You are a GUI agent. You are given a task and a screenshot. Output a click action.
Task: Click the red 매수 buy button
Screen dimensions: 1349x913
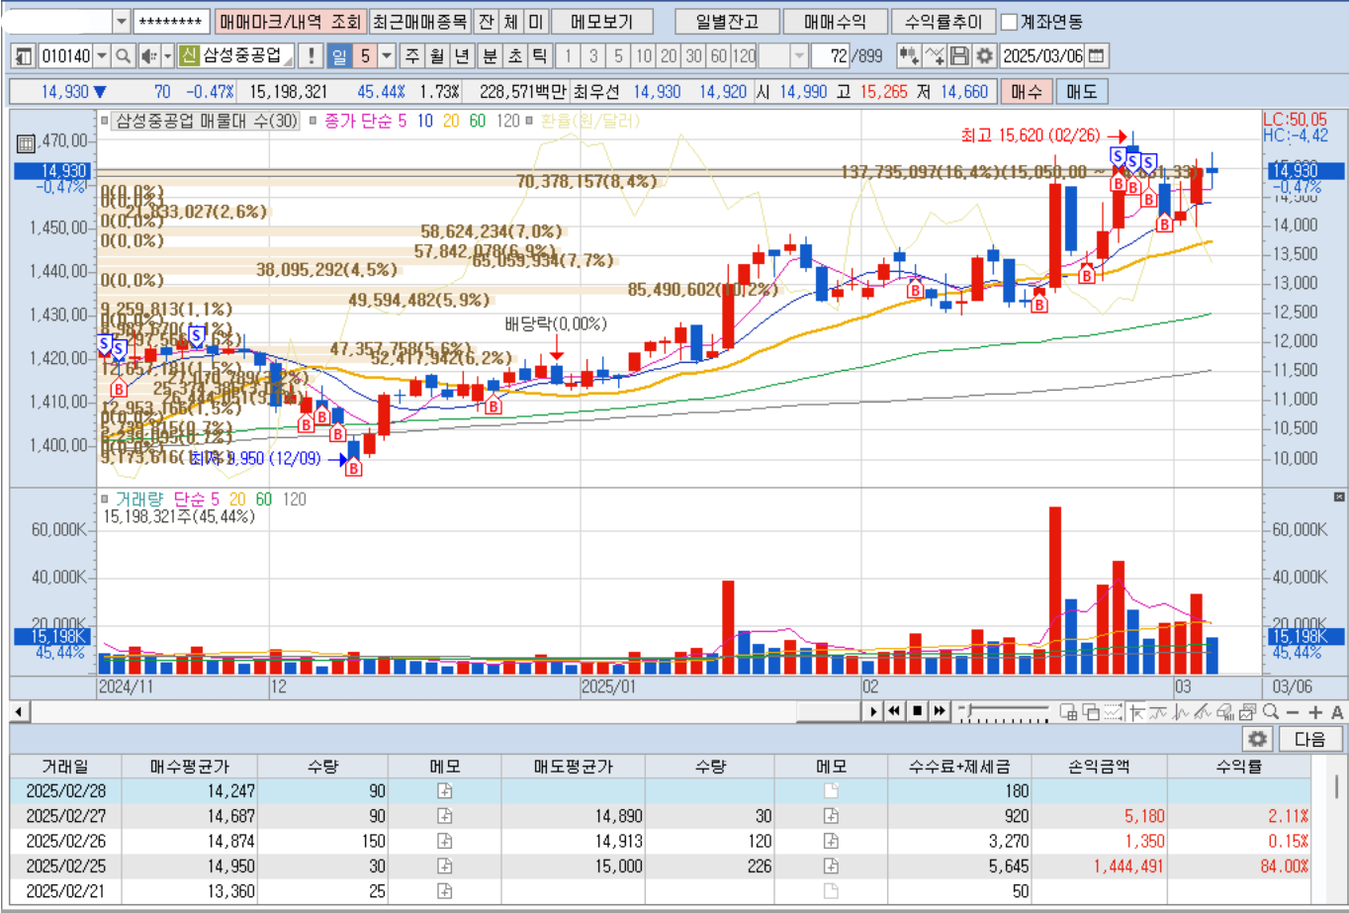pyautogui.click(x=1027, y=92)
